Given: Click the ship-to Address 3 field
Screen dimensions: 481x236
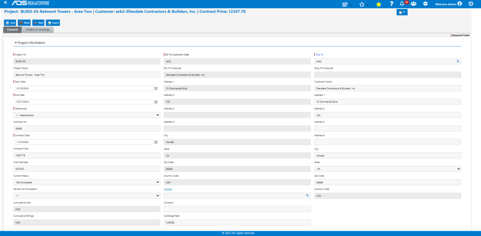Looking at the screenshot, I should (x=388, y=129).
